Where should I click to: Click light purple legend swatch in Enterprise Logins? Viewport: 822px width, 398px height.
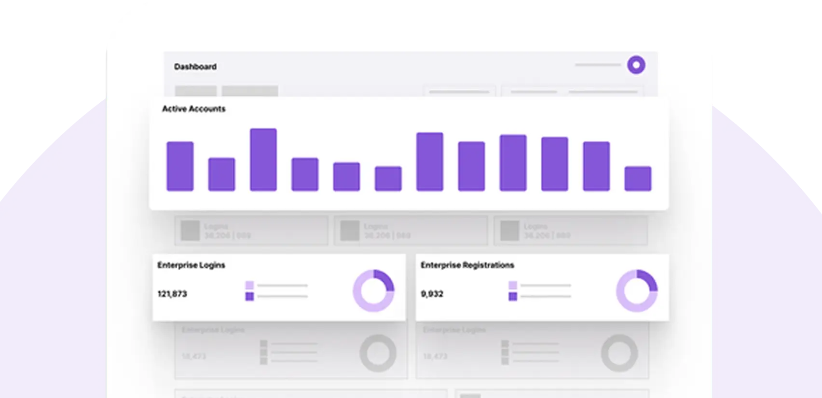249,285
